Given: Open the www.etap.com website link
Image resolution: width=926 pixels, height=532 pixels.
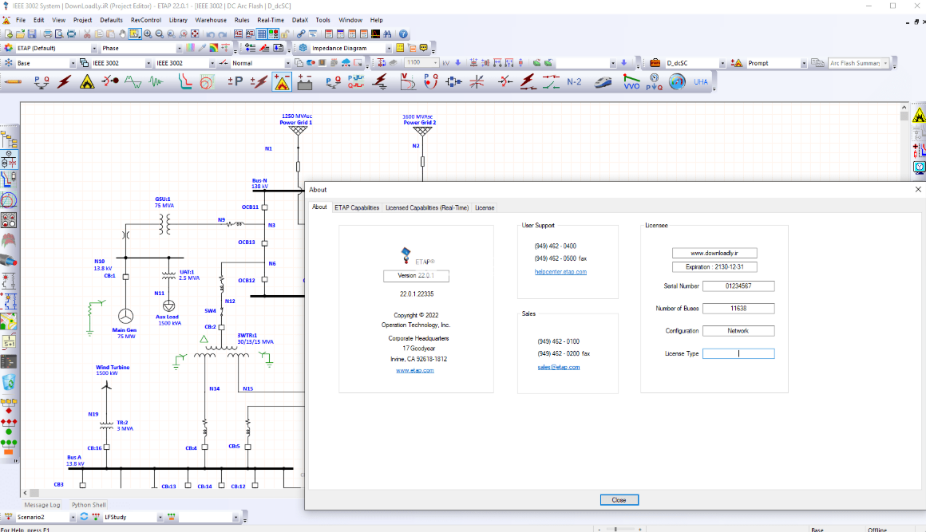Looking at the screenshot, I should pyautogui.click(x=414, y=370).
